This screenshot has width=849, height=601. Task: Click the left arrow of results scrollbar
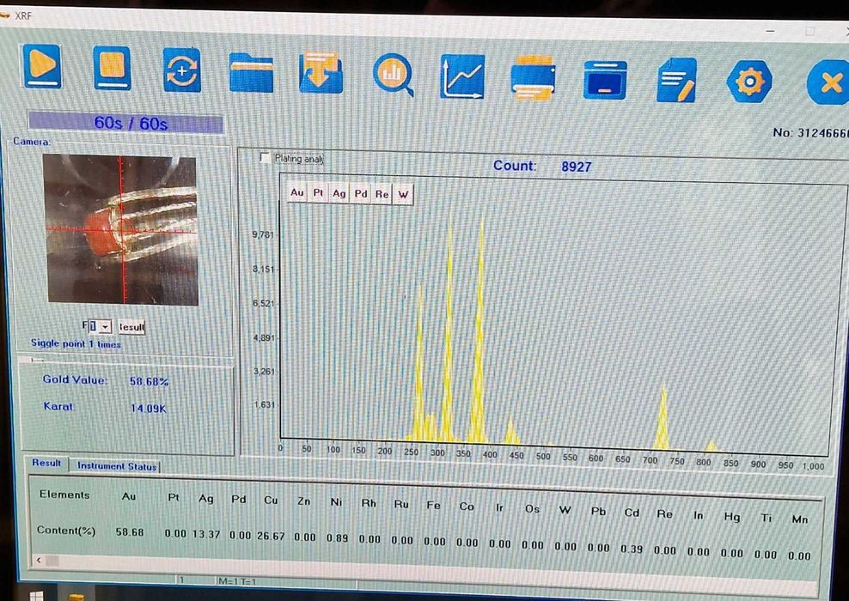pyautogui.click(x=39, y=561)
